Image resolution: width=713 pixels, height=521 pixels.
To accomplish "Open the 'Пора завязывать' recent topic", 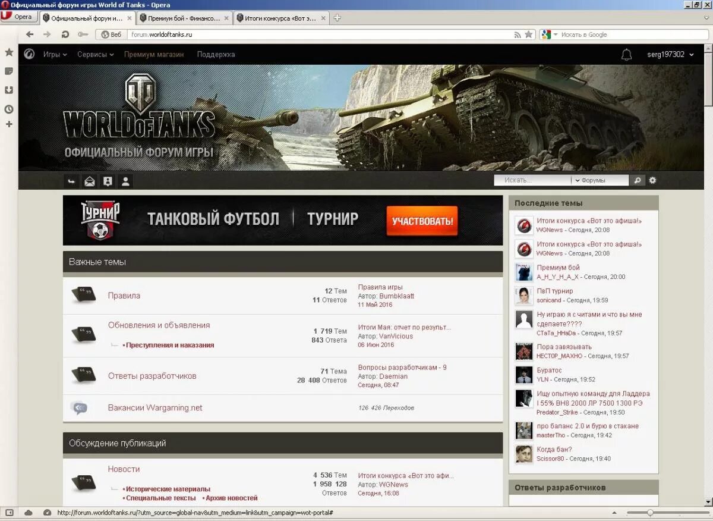I will tap(564, 347).
